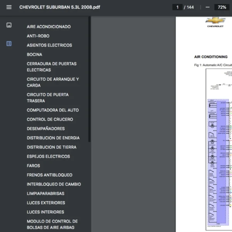Select LUCES EXTERIORES bookmark
232x232 pixels.
[46, 203]
